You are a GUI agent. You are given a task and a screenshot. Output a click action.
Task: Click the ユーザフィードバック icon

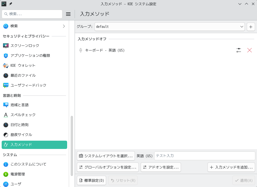pyautogui.click(x=6, y=86)
